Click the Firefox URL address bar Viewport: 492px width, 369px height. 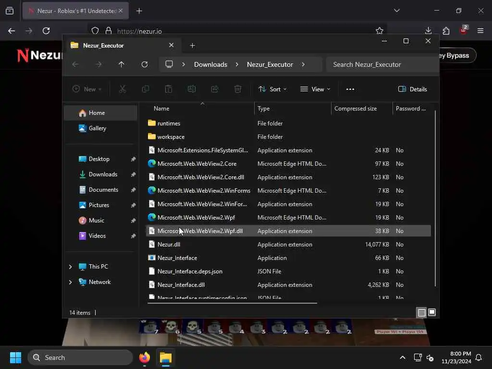pos(237,31)
